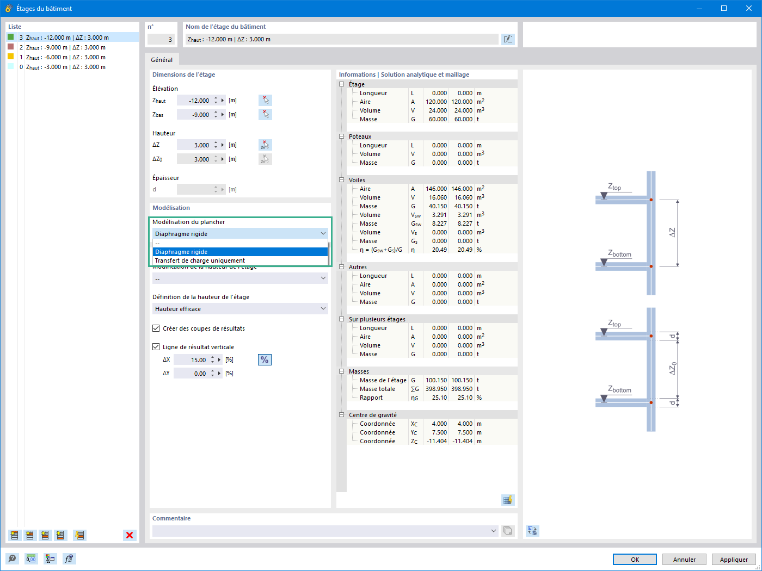Click the second new-story icon below the list
This screenshot has height=571, width=762.
pos(29,535)
